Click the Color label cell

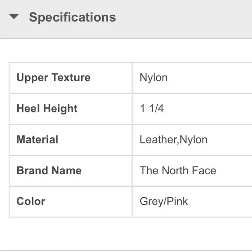point(70,202)
